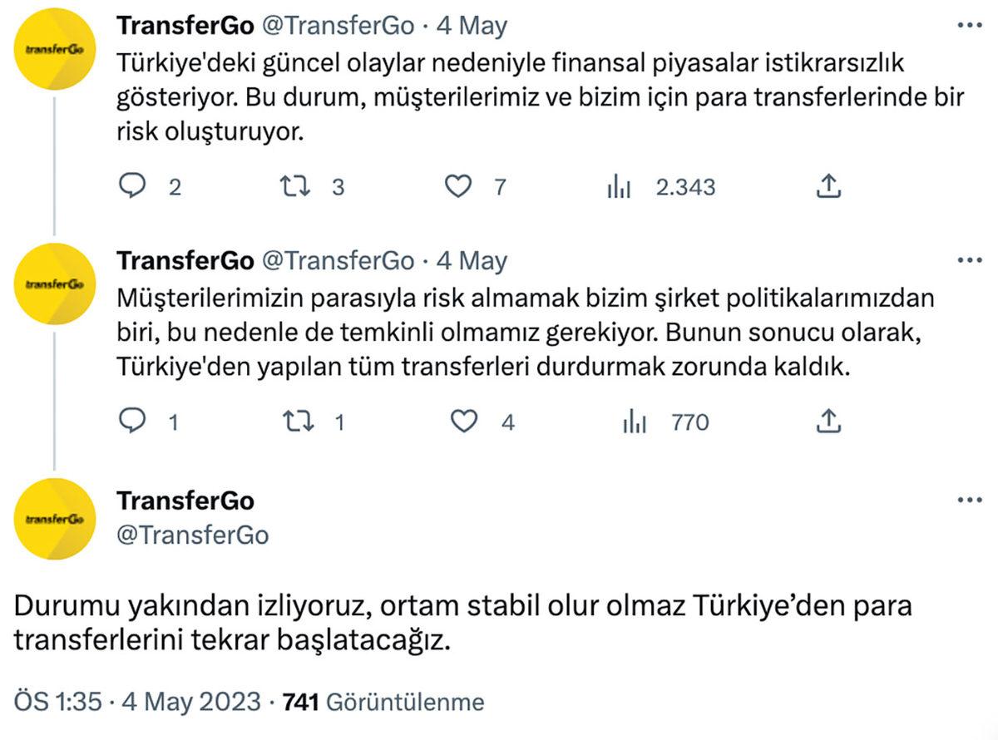Retweet the second tweet
This screenshot has height=740, width=998.
(x=296, y=422)
